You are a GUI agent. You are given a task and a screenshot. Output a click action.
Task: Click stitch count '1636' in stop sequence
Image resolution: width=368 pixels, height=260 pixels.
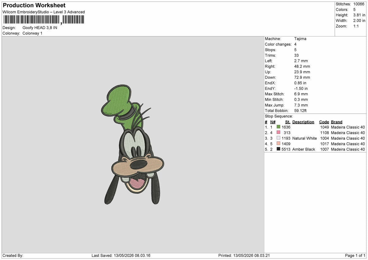[286, 127]
